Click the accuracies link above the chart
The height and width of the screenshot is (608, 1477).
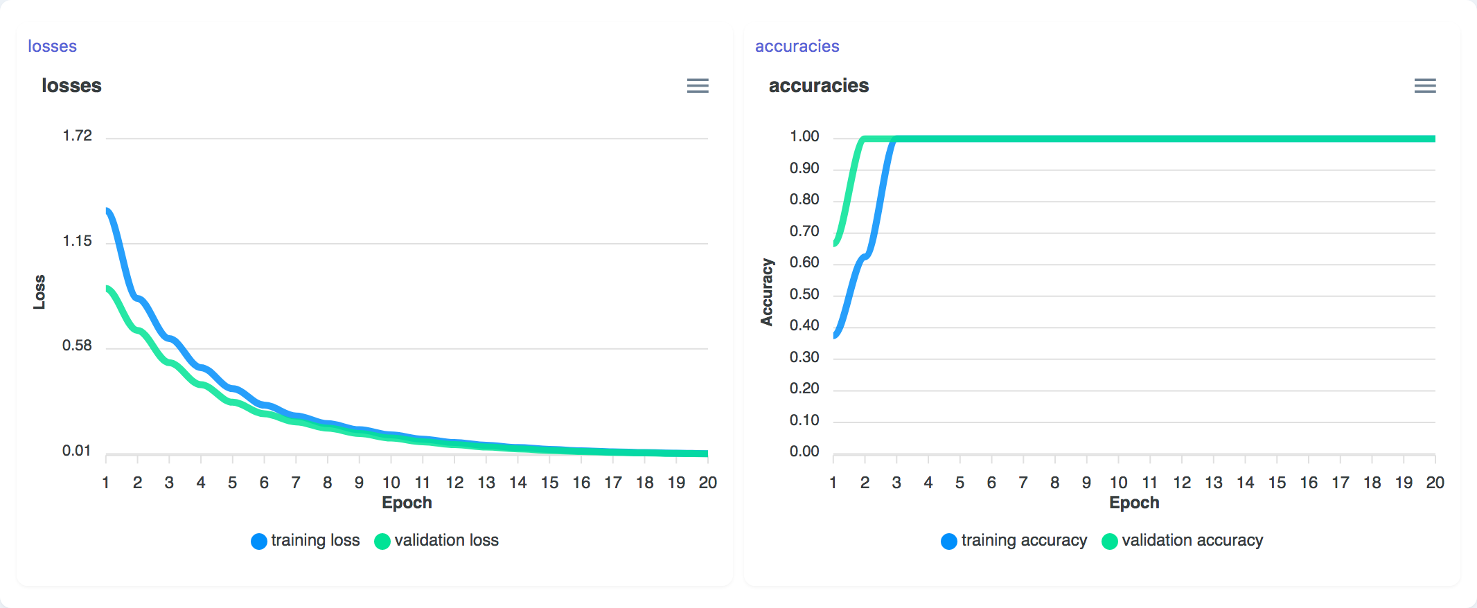tap(797, 46)
